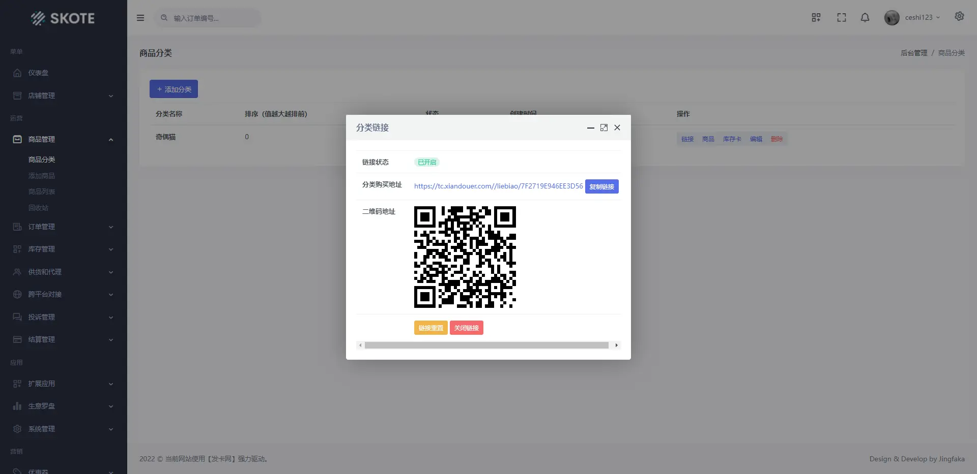Click the QR code image

click(x=465, y=257)
